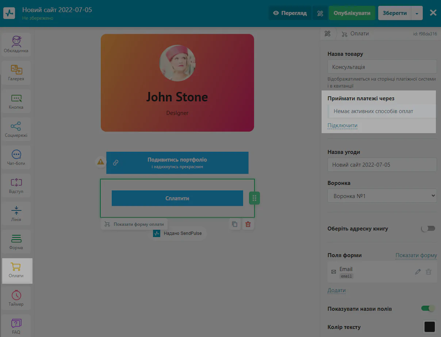This screenshot has height=337, width=441.
Task: Click the Показати форму оплати tab
Action: 135,224
